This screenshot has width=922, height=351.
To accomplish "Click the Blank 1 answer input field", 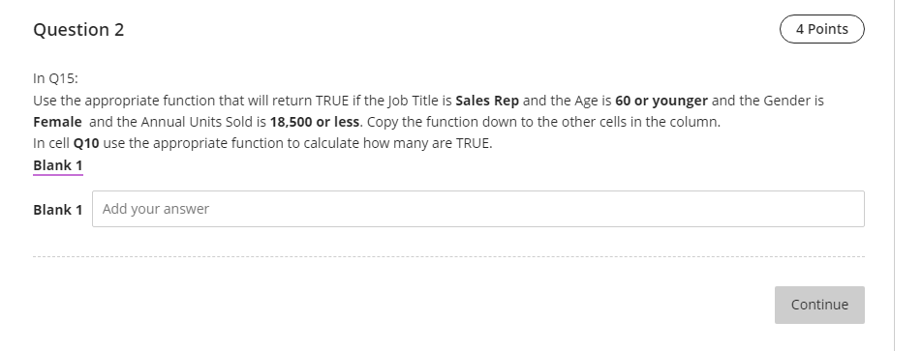I will pos(478,209).
